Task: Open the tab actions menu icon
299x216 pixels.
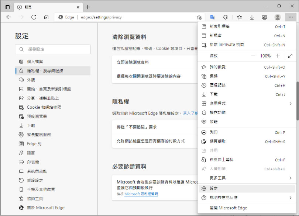Action: [x=7, y=7]
